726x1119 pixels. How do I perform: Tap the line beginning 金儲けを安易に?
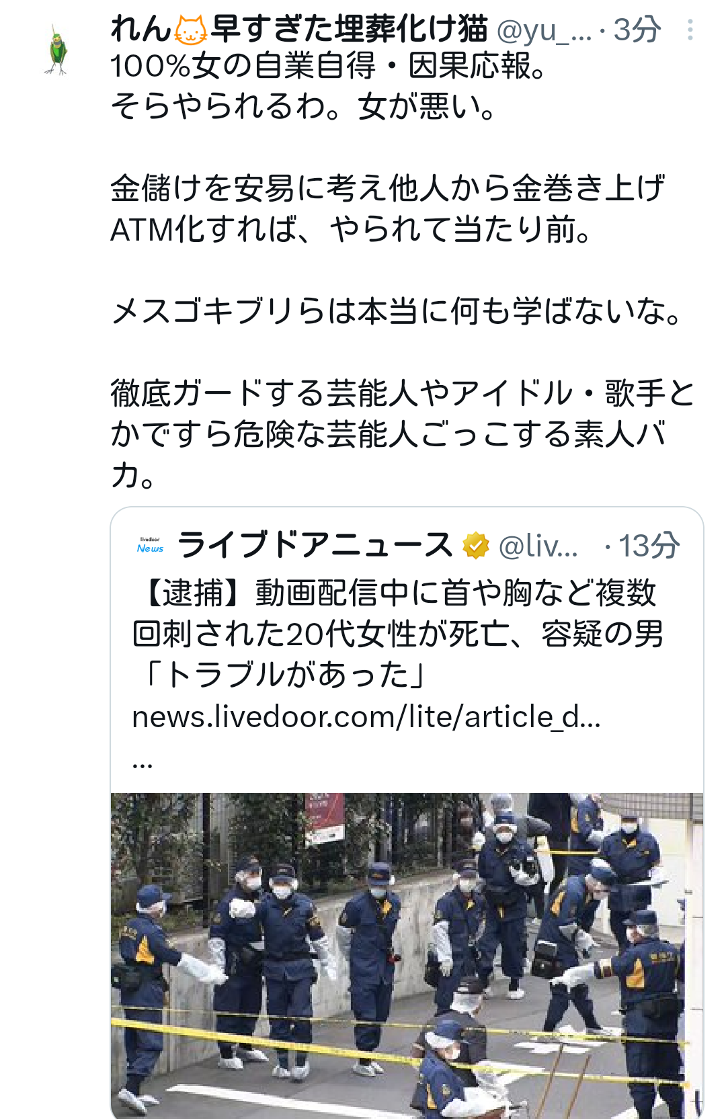[x=388, y=189]
